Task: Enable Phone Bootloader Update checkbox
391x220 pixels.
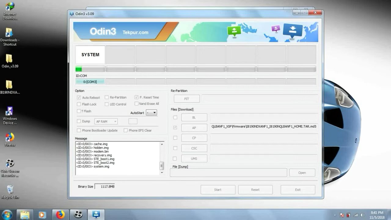Action: point(79,130)
